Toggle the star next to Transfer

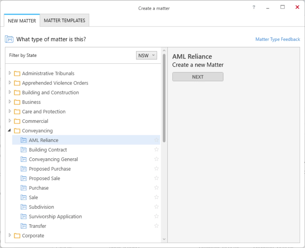pos(156,226)
